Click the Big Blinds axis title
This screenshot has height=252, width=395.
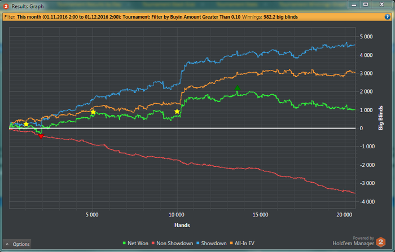[x=381, y=118]
